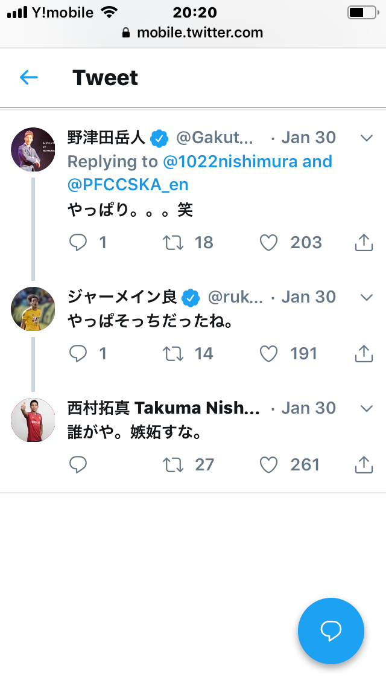Like ジャーメイン良's tweet with 191 likes

[268, 354]
